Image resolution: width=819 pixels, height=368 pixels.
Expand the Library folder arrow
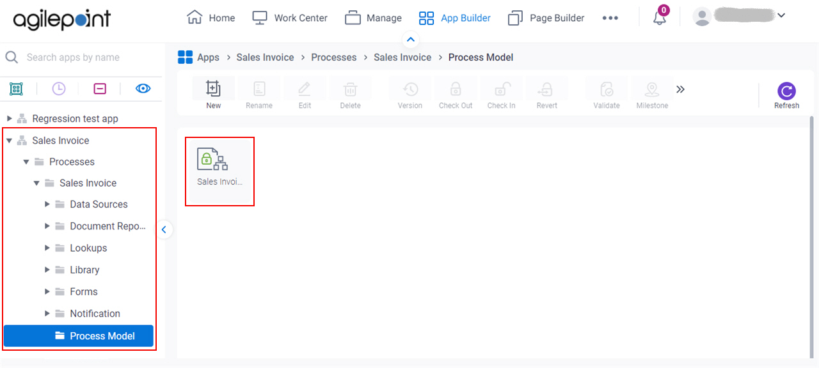point(47,270)
